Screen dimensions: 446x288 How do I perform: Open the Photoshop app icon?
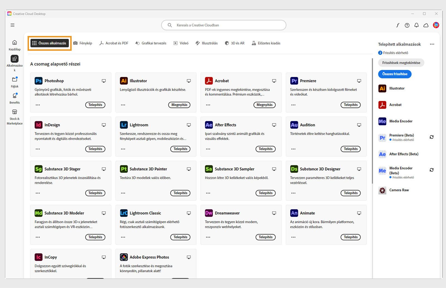pos(38,81)
